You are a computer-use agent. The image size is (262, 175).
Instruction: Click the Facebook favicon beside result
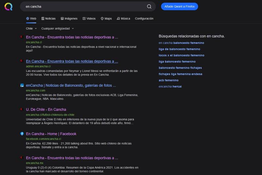pos(22,134)
